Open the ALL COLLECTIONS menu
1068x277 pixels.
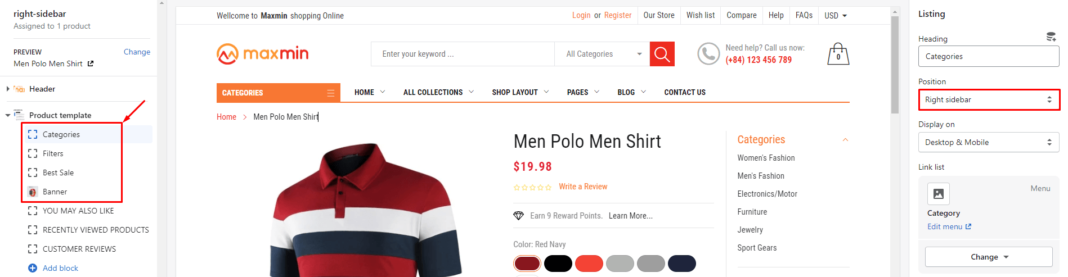click(x=438, y=92)
